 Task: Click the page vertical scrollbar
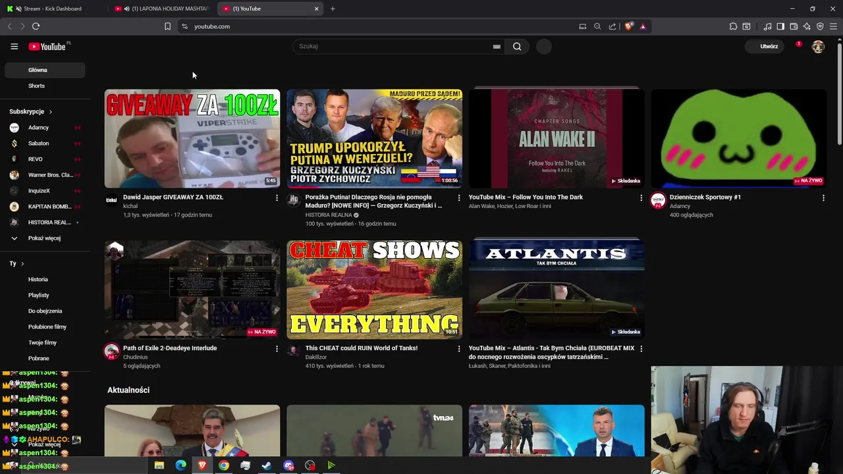840,92
